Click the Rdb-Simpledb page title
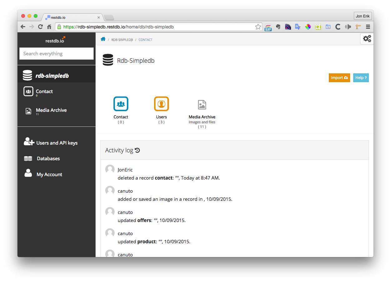Image resolution: width=391 pixels, height=282 pixels. tap(136, 61)
